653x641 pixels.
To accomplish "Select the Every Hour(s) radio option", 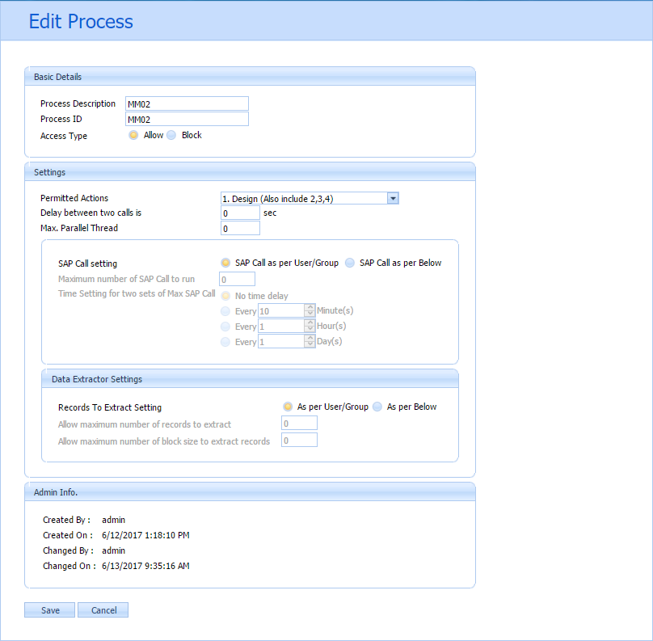I will (225, 327).
